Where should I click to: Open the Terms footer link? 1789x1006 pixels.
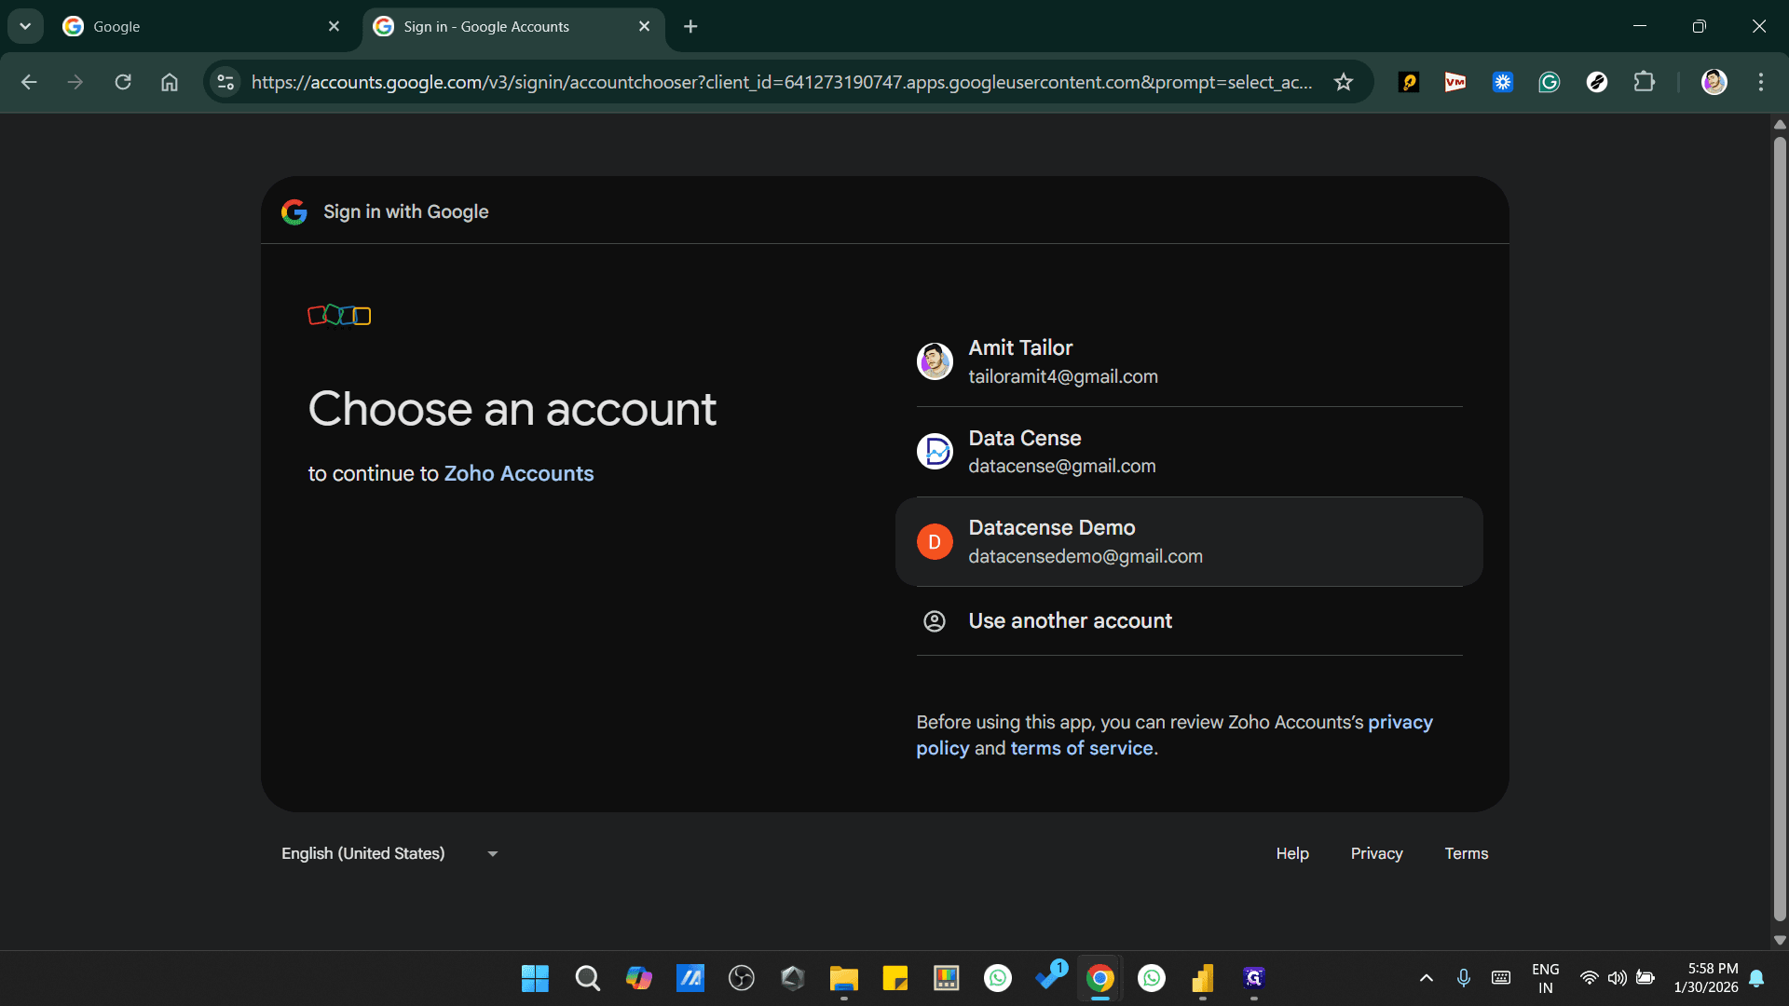(1466, 853)
